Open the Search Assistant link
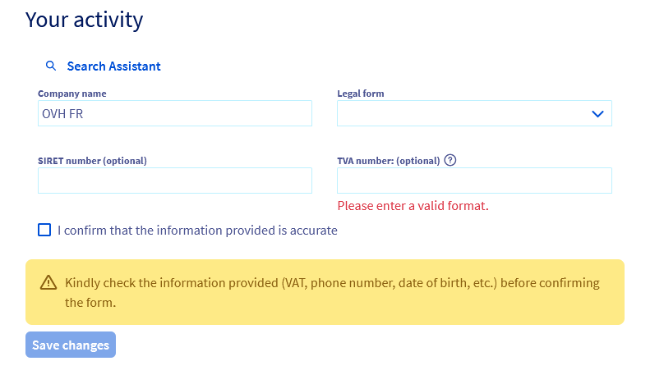This screenshot has width=664, height=384. pos(113,66)
